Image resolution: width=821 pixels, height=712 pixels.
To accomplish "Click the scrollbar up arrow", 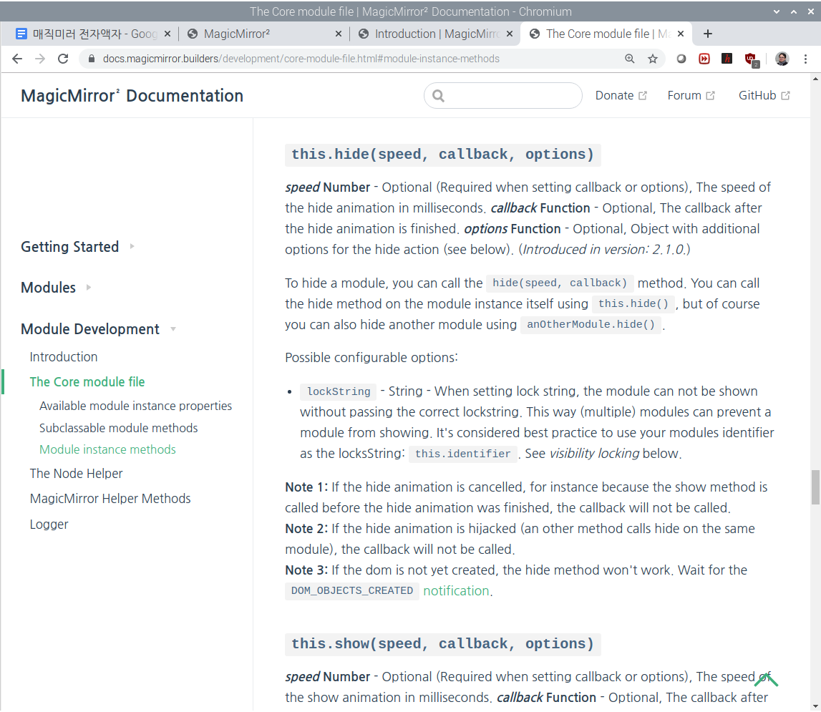I will [815, 79].
